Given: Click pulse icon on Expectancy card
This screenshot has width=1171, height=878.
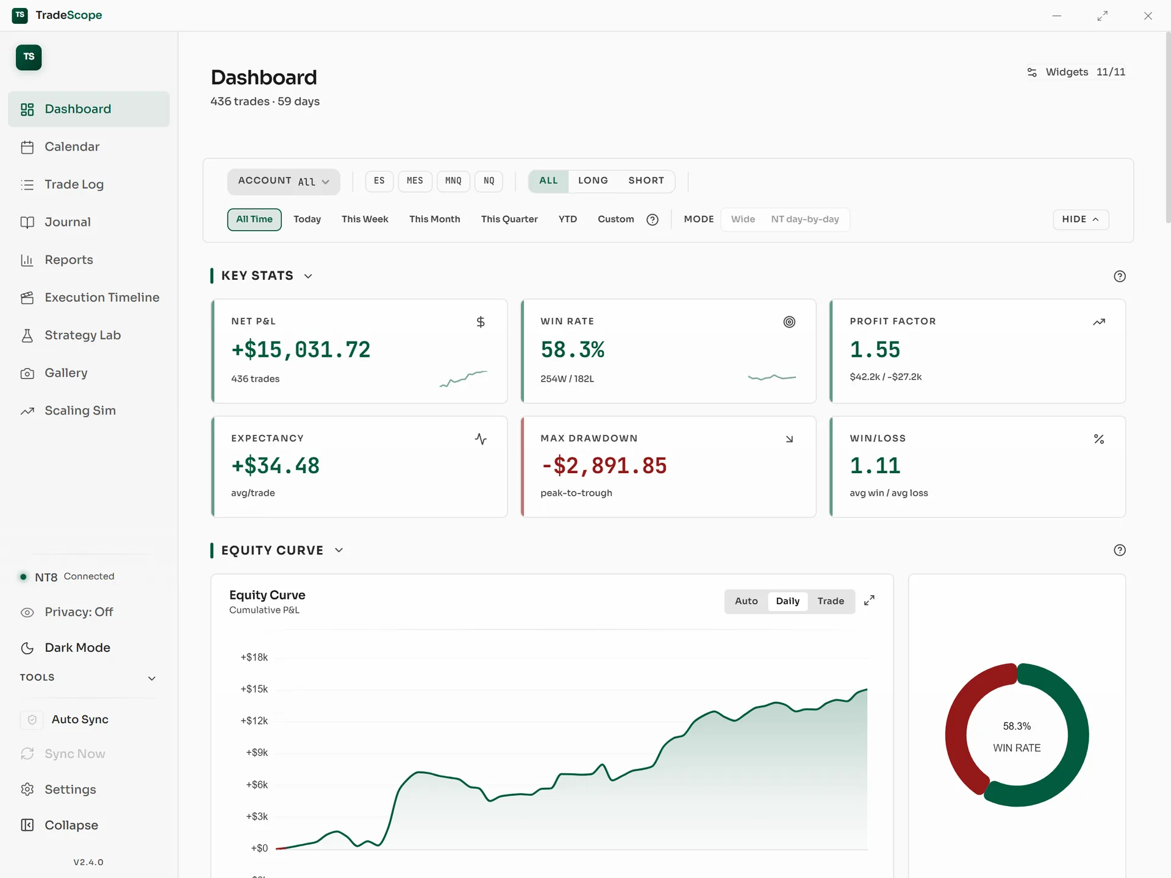Looking at the screenshot, I should pyautogui.click(x=481, y=439).
